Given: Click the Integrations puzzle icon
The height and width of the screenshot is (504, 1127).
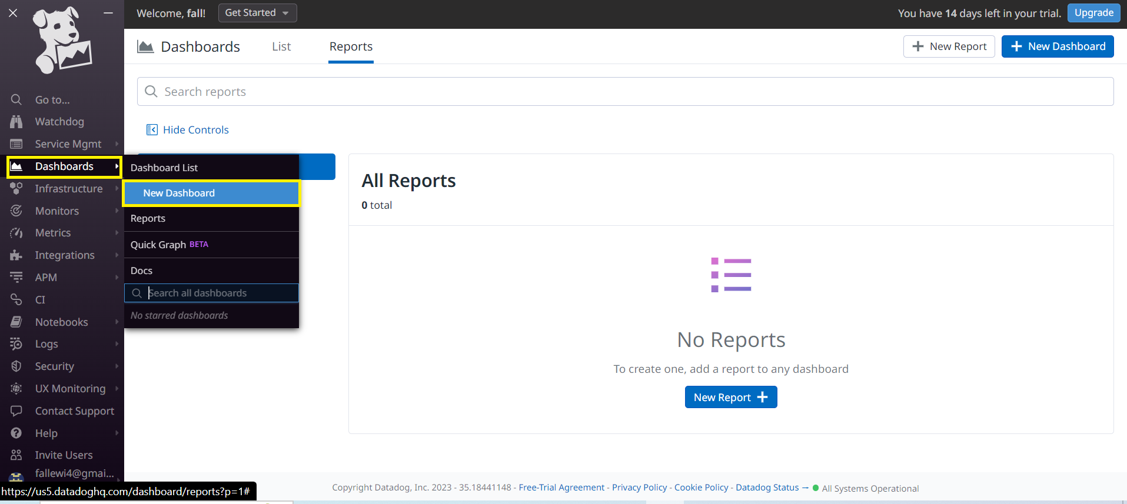Looking at the screenshot, I should tap(16, 255).
